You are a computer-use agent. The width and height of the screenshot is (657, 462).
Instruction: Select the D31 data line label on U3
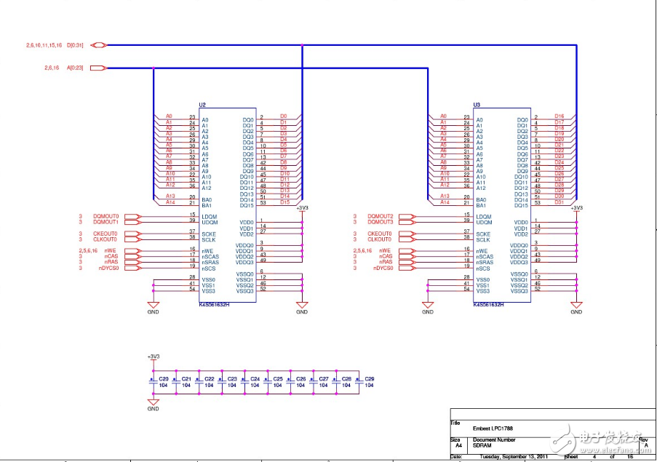coord(560,202)
